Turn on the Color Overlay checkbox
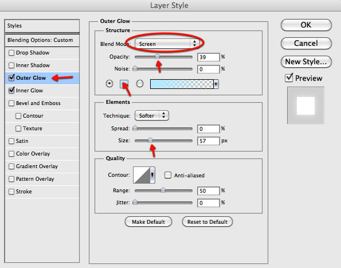Screen dimensions: 341x268 pos(11,154)
